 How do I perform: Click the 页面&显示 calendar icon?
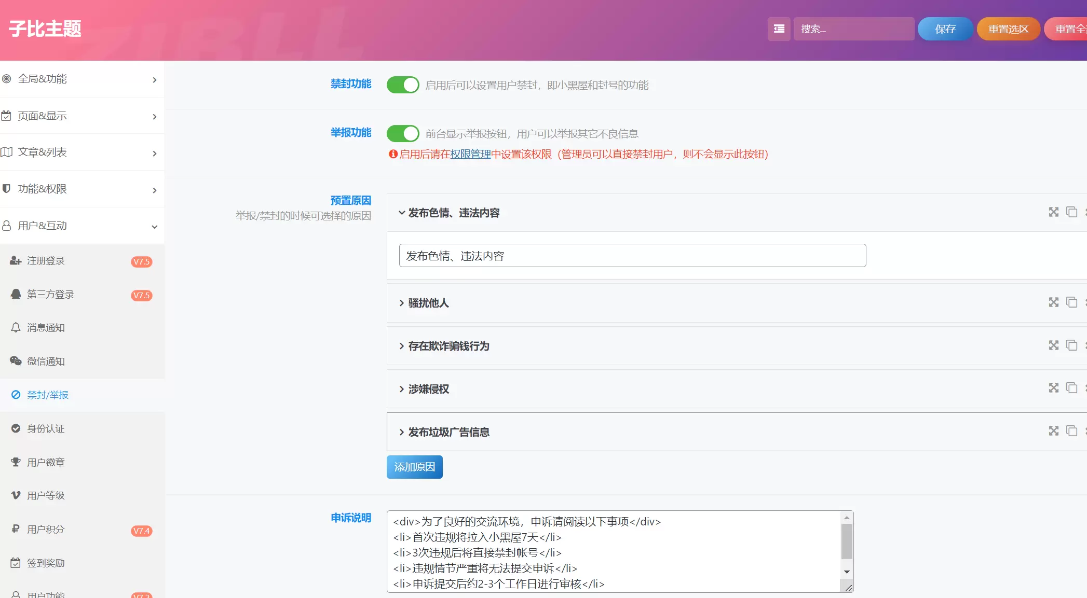[x=6, y=116]
